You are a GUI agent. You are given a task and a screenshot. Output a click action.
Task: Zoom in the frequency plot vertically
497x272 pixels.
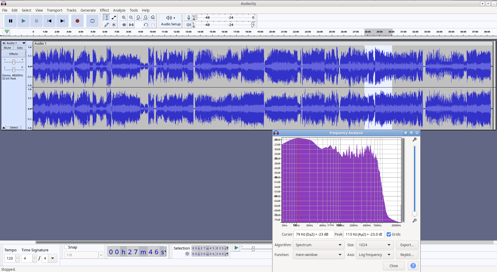click(x=415, y=139)
